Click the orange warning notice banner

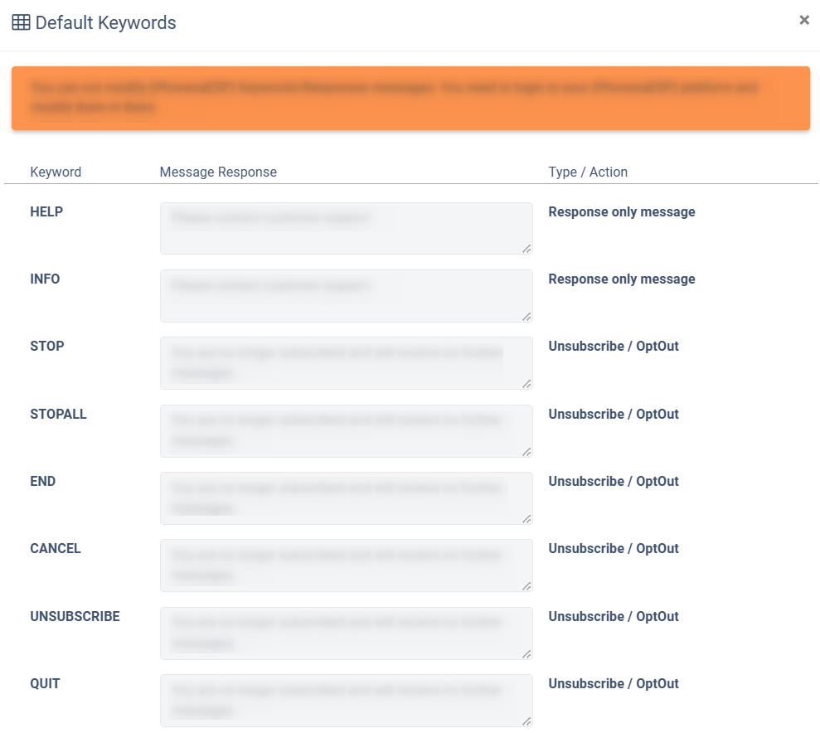(x=410, y=98)
